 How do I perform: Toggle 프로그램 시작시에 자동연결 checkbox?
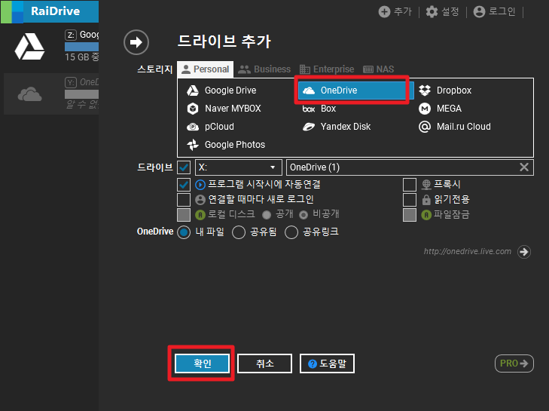pos(184,185)
